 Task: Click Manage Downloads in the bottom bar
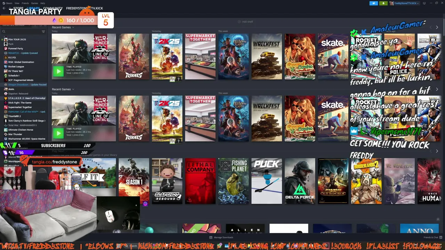221,237
